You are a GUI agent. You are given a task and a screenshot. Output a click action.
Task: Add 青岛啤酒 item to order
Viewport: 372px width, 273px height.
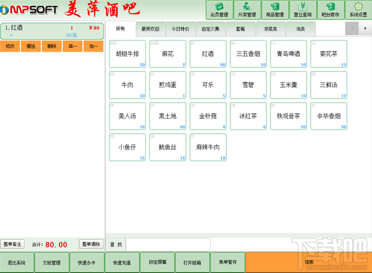pyautogui.click(x=288, y=54)
